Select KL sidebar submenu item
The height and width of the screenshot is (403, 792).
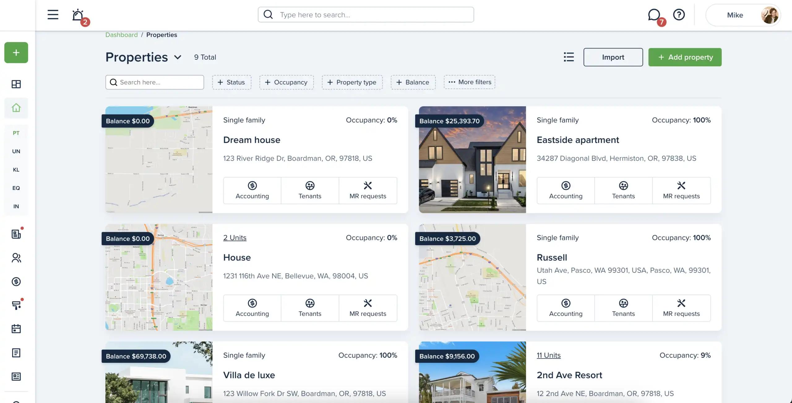pos(16,170)
